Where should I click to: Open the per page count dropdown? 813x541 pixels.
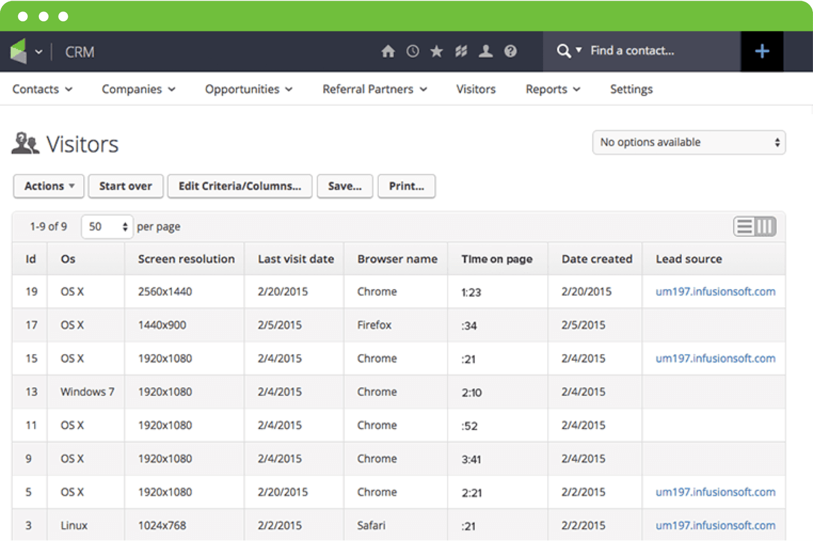[107, 227]
